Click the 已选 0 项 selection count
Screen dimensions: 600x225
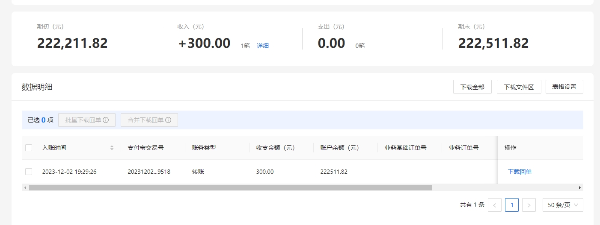(x=41, y=120)
